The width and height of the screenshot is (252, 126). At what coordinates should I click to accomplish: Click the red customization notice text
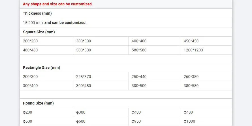pyautogui.click(x=58, y=4)
